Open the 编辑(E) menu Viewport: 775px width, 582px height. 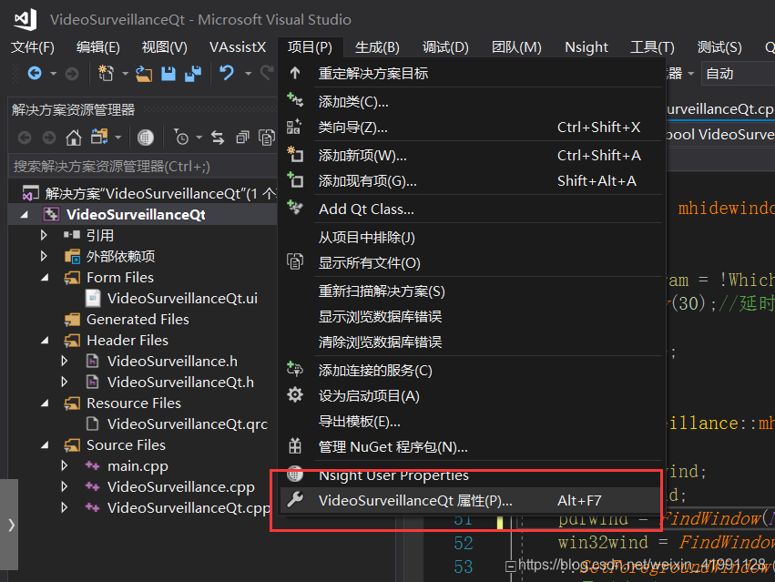pyautogui.click(x=97, y=47)
